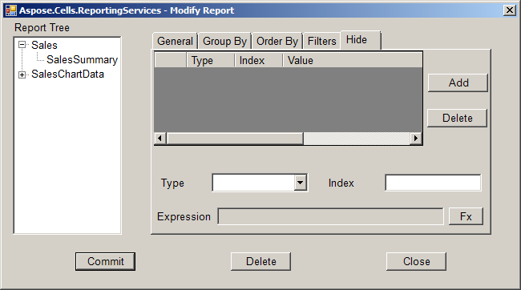This screenshot has width=521, height=290.
Task: Click the Add button
Action: pos(458,83)
